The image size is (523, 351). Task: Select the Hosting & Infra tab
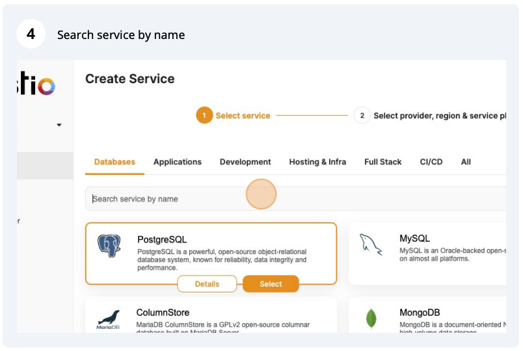317,162
